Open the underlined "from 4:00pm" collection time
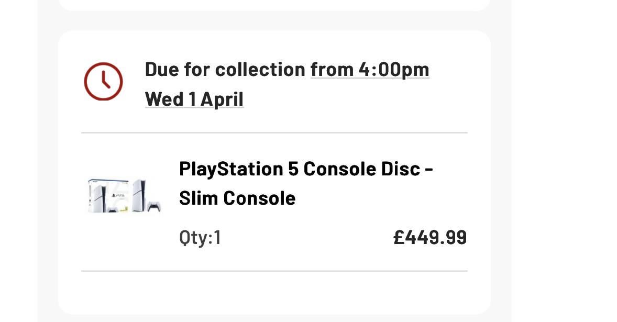The image size is (617, 322). 370,70
